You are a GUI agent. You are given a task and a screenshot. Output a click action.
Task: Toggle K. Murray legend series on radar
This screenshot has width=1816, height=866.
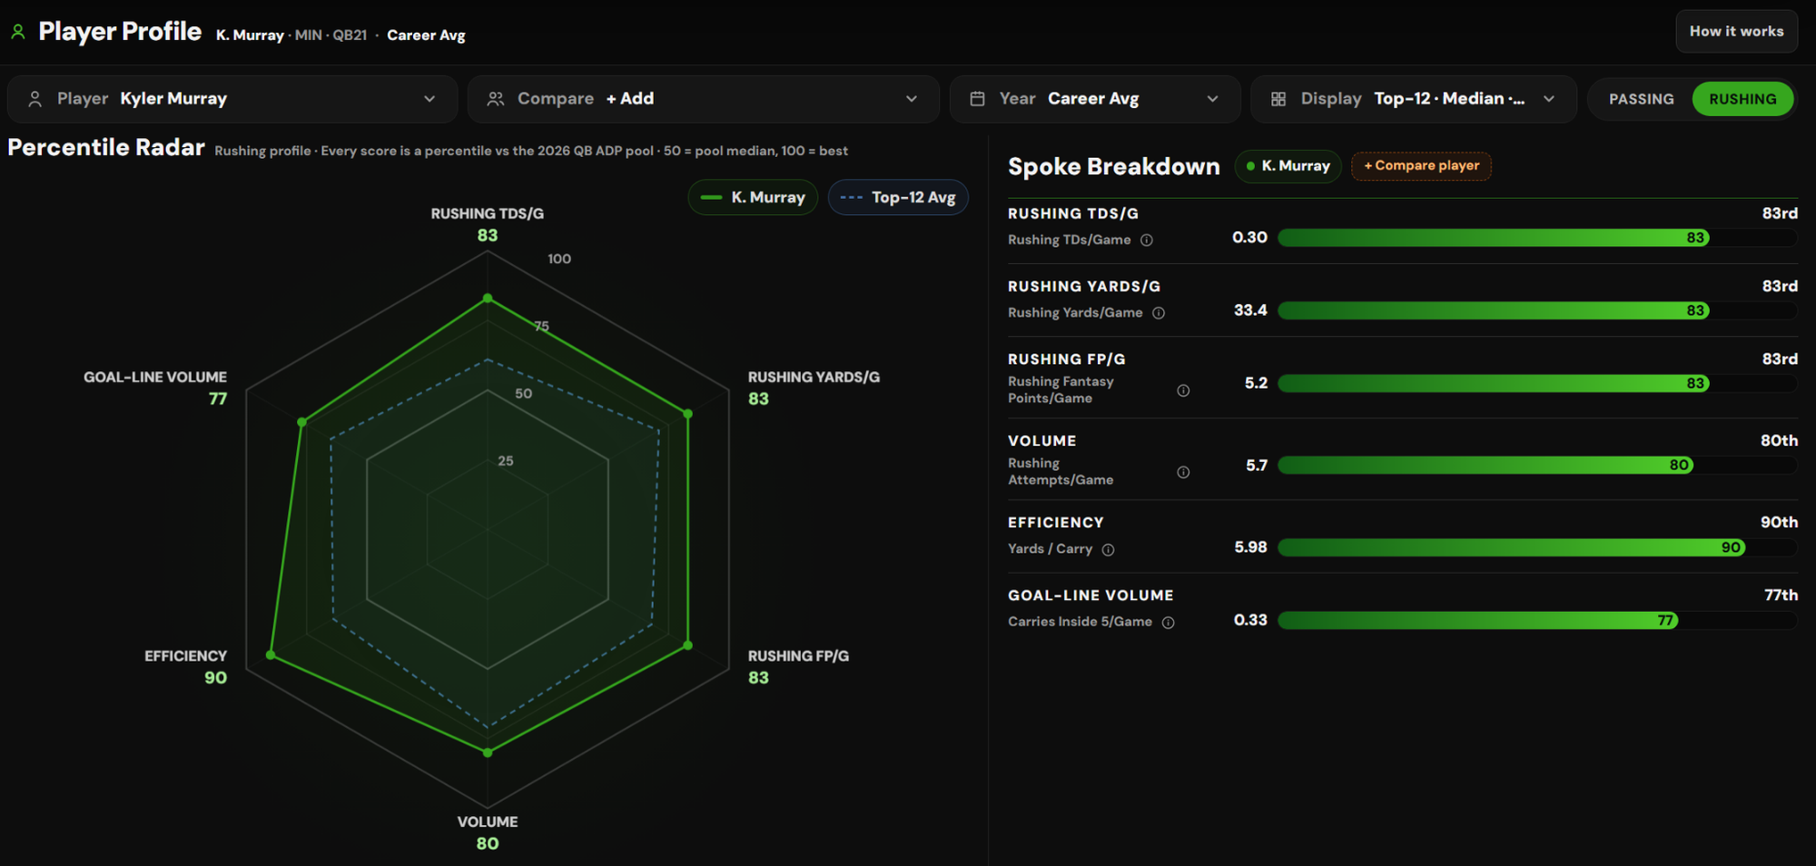coord(753,197)
